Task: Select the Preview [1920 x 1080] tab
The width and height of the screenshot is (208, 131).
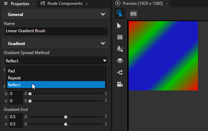Action: [x=142, y=3]
